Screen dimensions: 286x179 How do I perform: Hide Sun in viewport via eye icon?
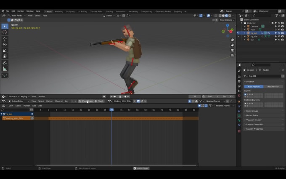pos(279,40)
